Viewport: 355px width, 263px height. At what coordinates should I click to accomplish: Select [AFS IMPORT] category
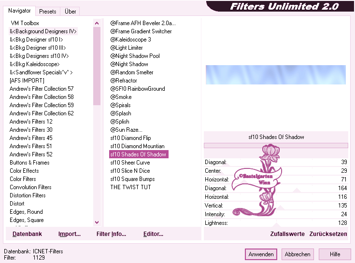[27, 81]
